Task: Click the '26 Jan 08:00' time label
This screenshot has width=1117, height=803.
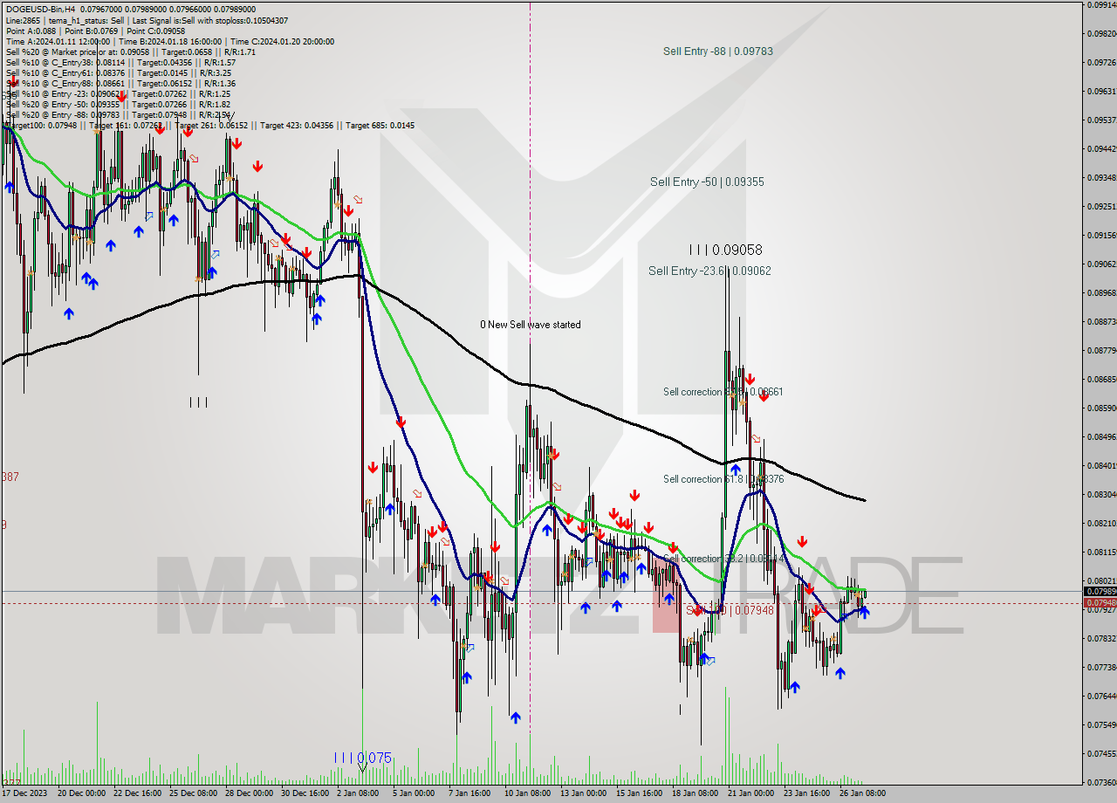Action: (862, 793)
